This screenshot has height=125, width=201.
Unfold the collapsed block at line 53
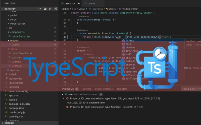69,61
